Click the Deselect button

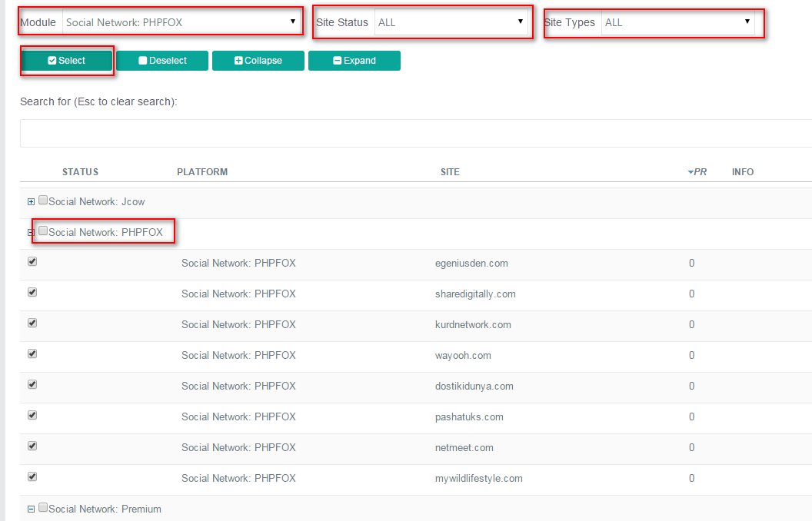(x=162, y=61)
